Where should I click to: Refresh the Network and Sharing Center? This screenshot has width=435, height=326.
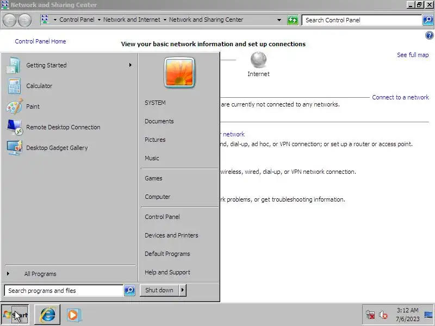293,20
